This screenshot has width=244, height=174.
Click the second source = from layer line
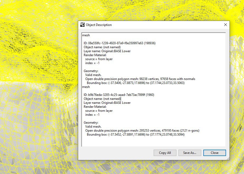[x=99, y=111]
